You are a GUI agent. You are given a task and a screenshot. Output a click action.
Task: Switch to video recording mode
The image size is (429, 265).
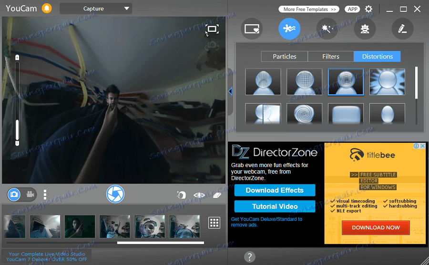[30, 195]
